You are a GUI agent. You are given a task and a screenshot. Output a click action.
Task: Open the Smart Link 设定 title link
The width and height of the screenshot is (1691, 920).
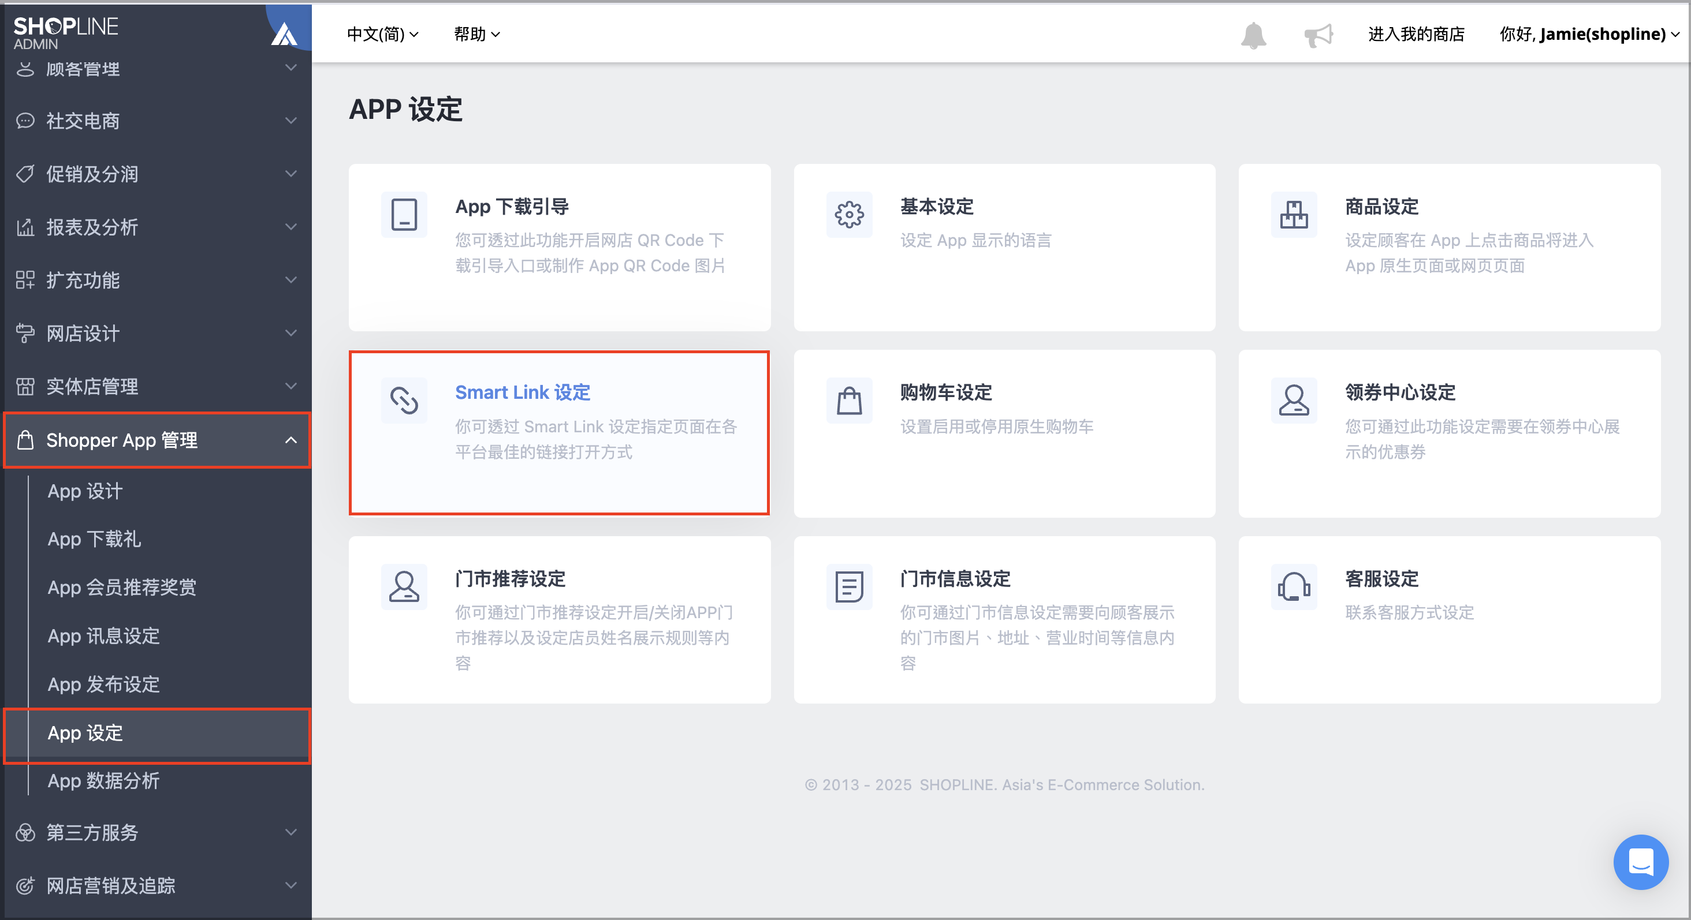point(523,392)
